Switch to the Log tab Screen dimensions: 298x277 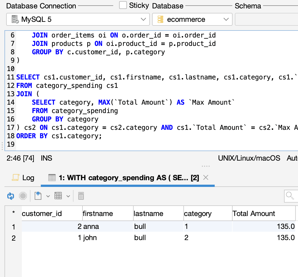click(23, 178)
